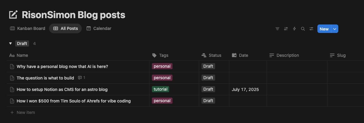Click the filter icon in toolbar
The height and width of the screenshot is (123, 364).
(277, 29)
